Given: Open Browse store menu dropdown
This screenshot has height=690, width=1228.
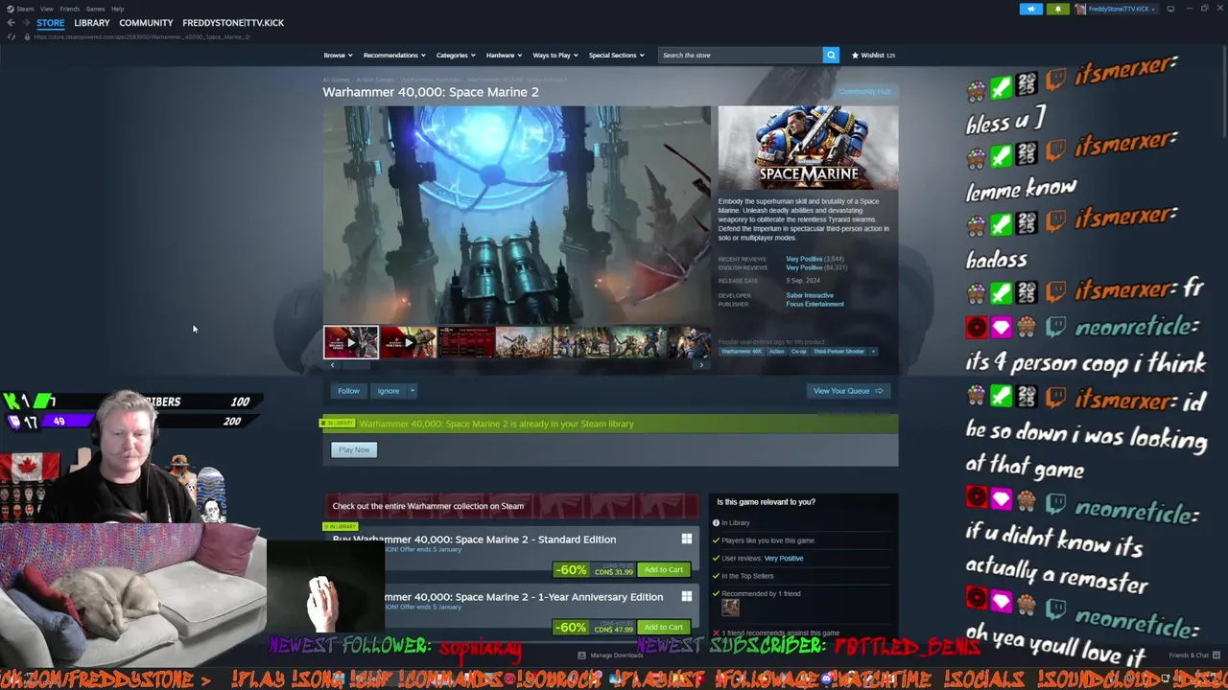Looking at the screenshot, I should coord(338,55).
